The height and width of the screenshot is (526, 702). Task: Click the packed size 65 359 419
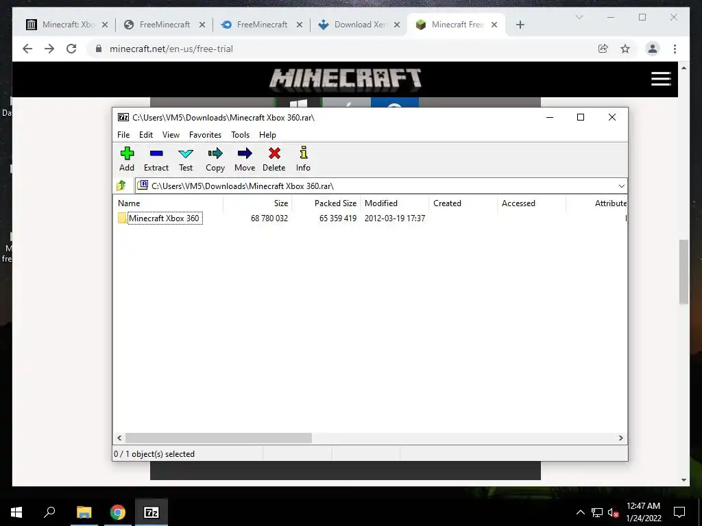point(338,218)
